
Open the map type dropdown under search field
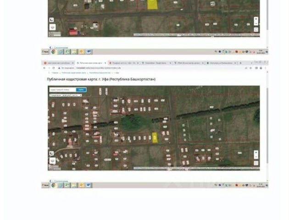click(66, 95)
